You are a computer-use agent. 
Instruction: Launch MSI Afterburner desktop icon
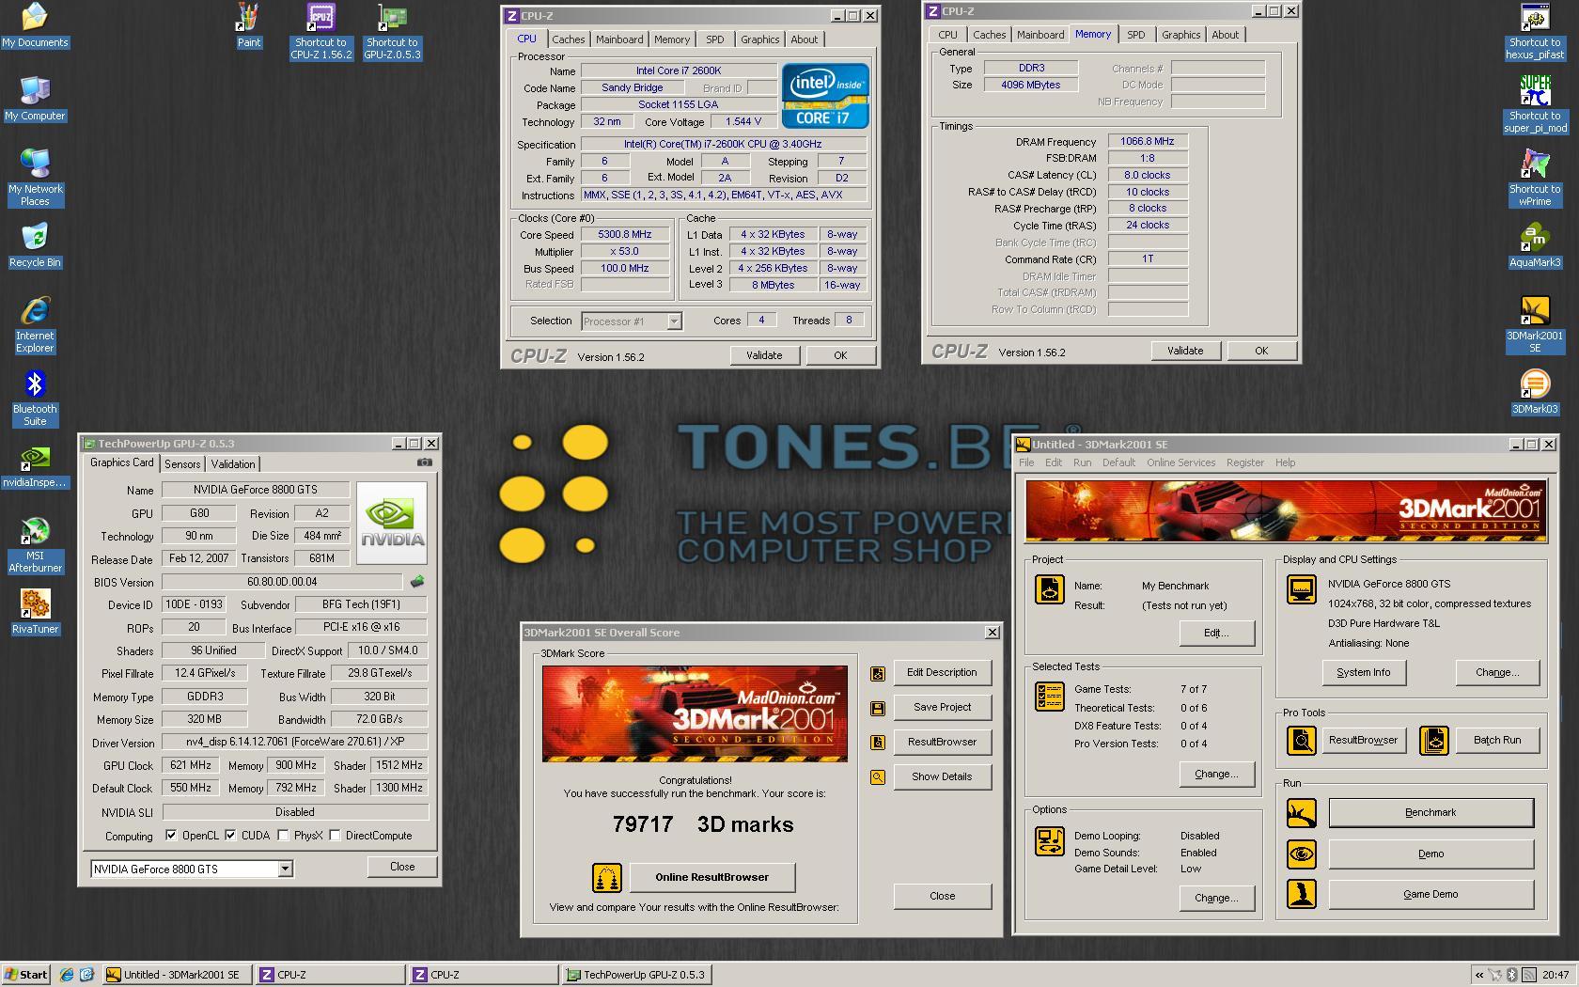tap(35, 545)
